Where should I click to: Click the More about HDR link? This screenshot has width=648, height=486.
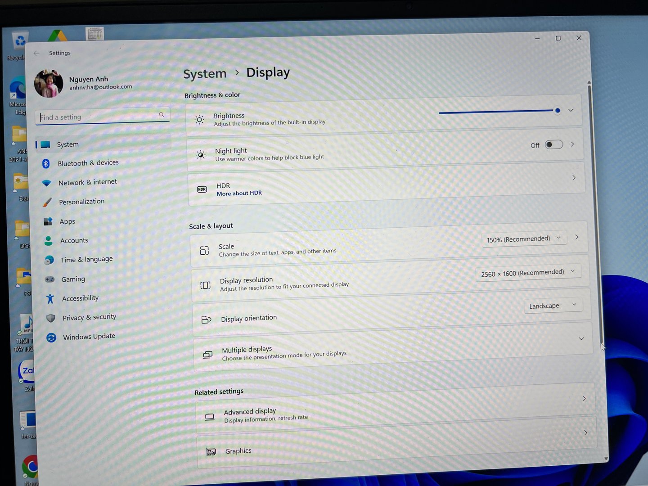pyautogui.click(x=239, y=193)
